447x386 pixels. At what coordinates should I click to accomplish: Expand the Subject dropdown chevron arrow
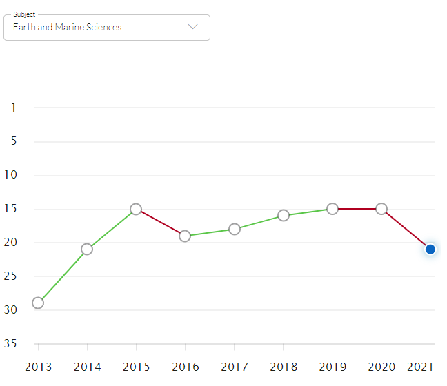(193, 27)
